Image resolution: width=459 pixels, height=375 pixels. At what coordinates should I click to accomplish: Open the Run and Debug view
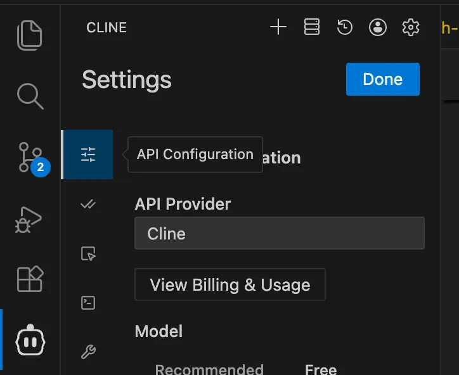(x=29, y=220)
